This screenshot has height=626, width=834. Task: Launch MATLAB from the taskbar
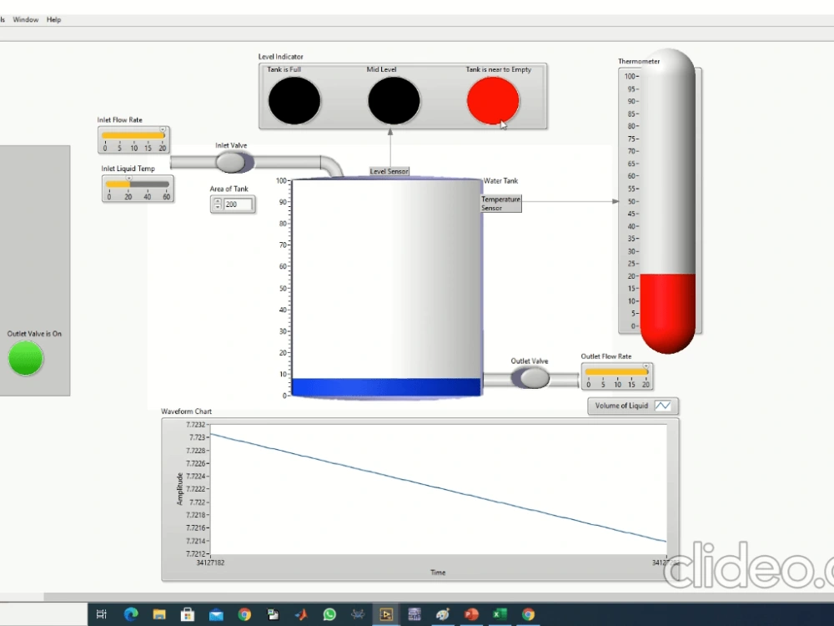(x=301, y=614)
